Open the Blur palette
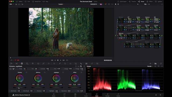The image size is (172, 97). point(81,64)
